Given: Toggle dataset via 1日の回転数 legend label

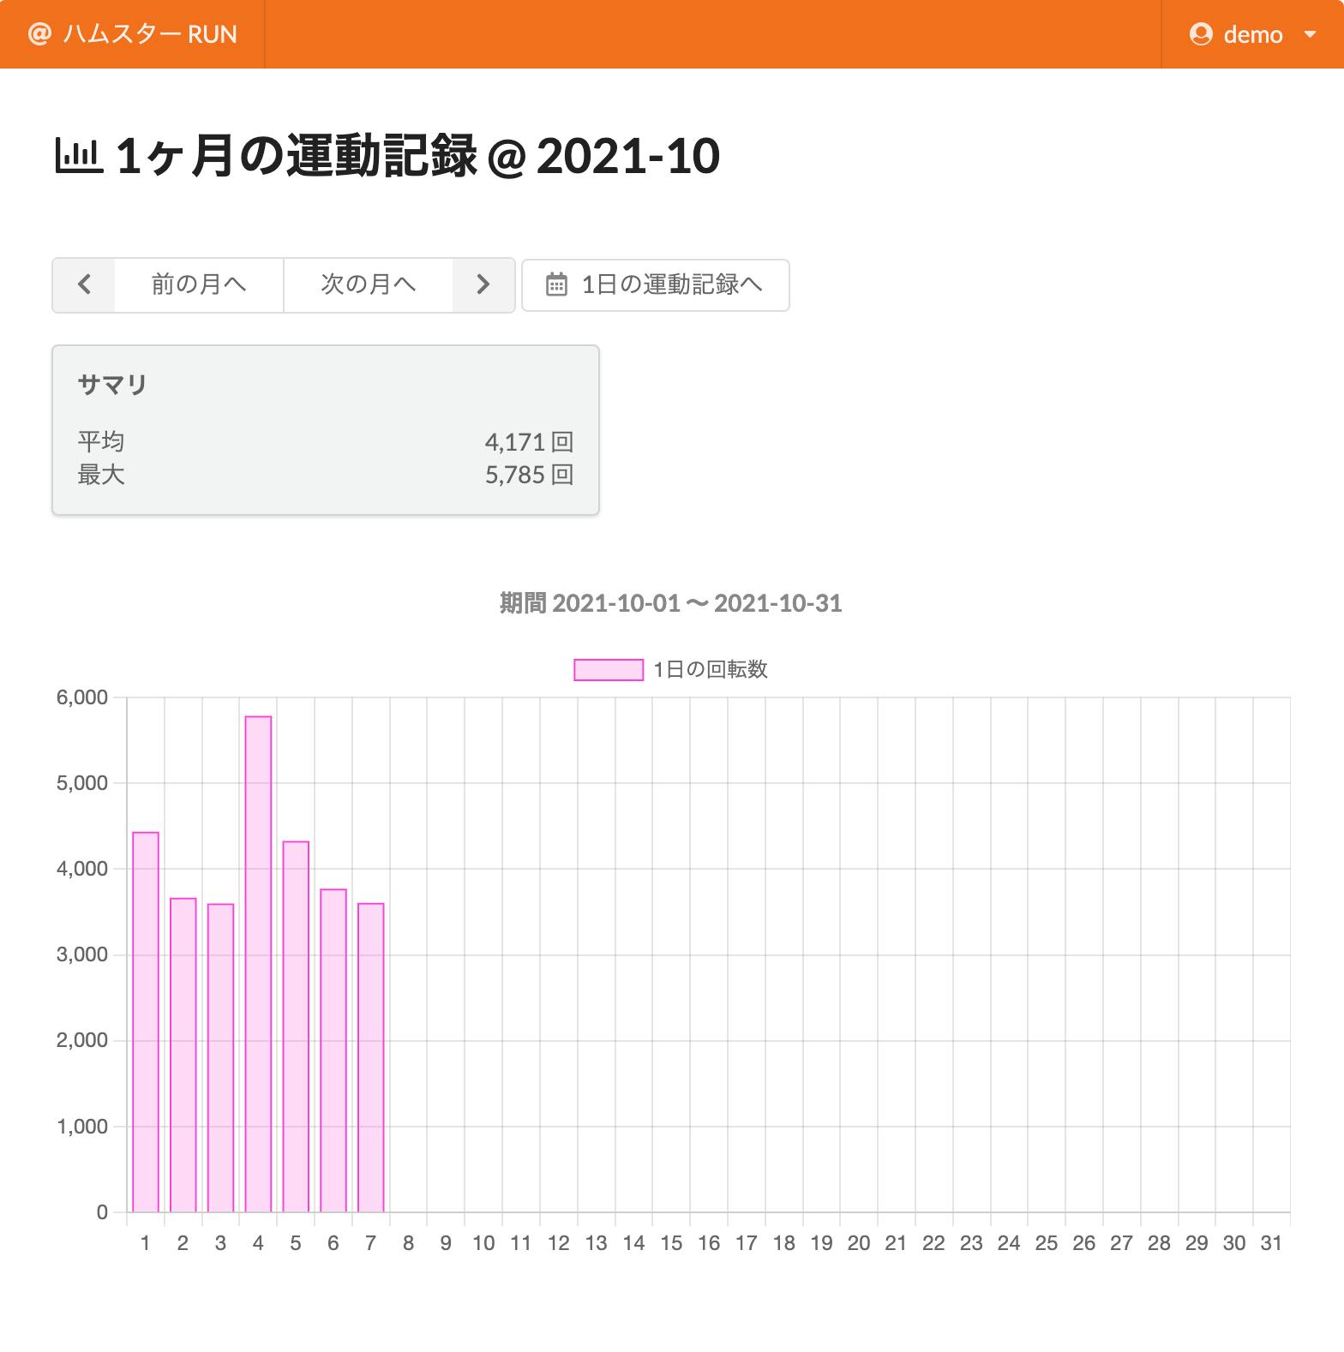Looking at the screenshot, I should (710, 669).
